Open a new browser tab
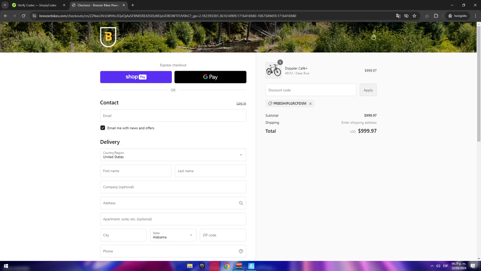Image resolution: width=481 pixels, height=271 pixels. click(133, 5)
